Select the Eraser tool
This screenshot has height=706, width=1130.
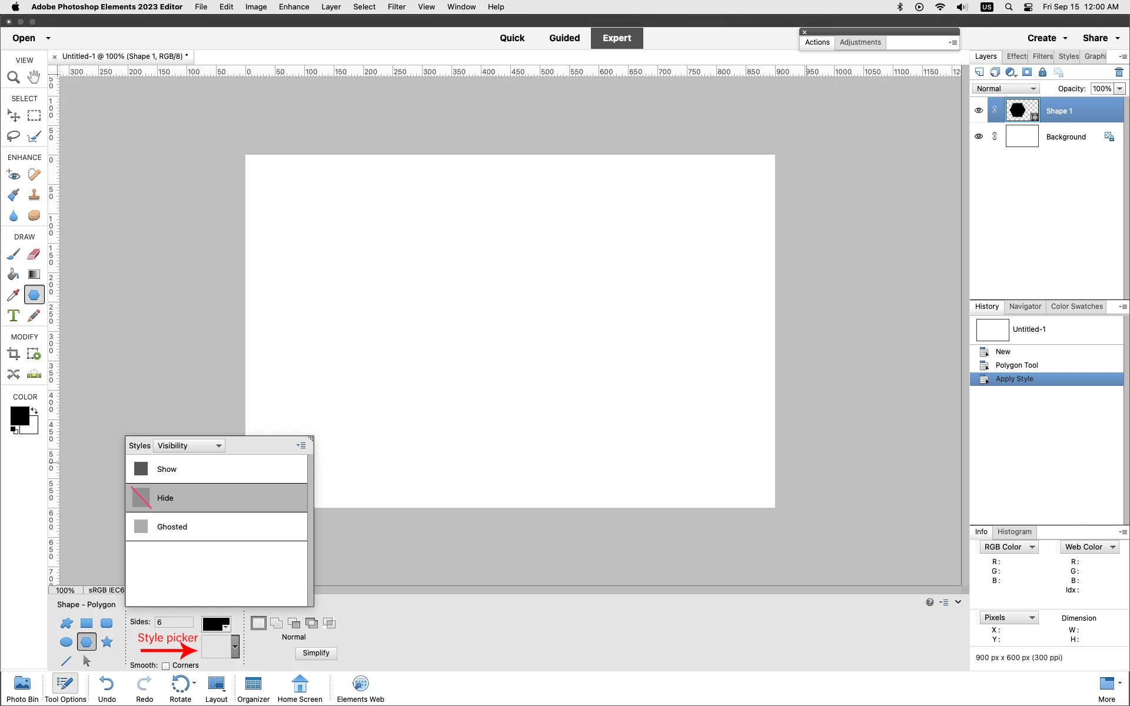click(34, 254)
